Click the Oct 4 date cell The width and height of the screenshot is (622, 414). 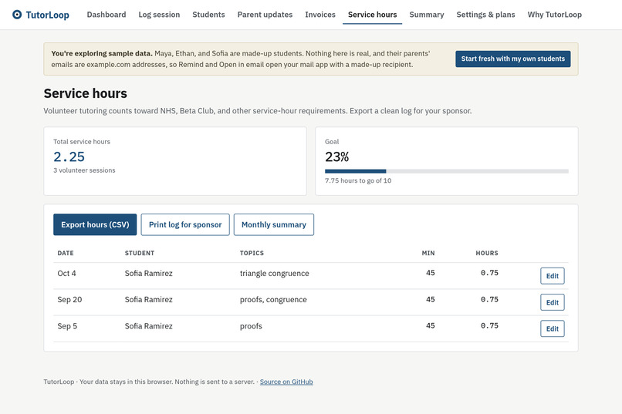coord(66,274)
